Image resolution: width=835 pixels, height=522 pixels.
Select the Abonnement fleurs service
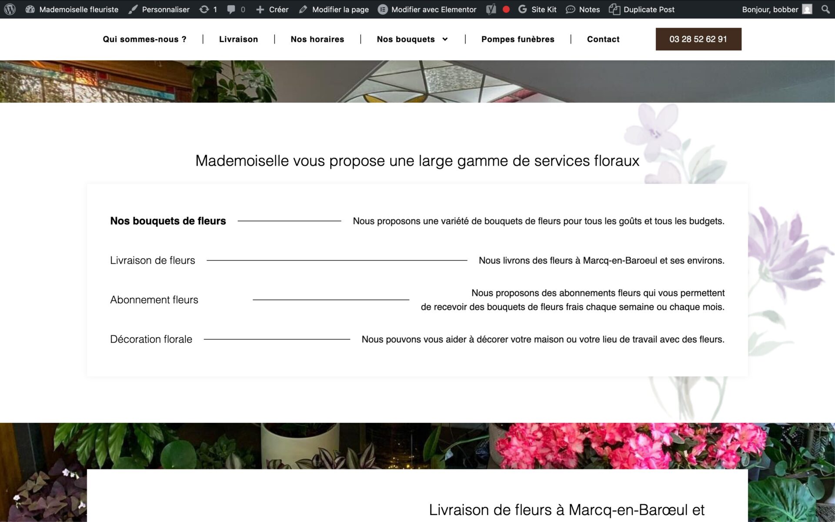click(154, 300)
